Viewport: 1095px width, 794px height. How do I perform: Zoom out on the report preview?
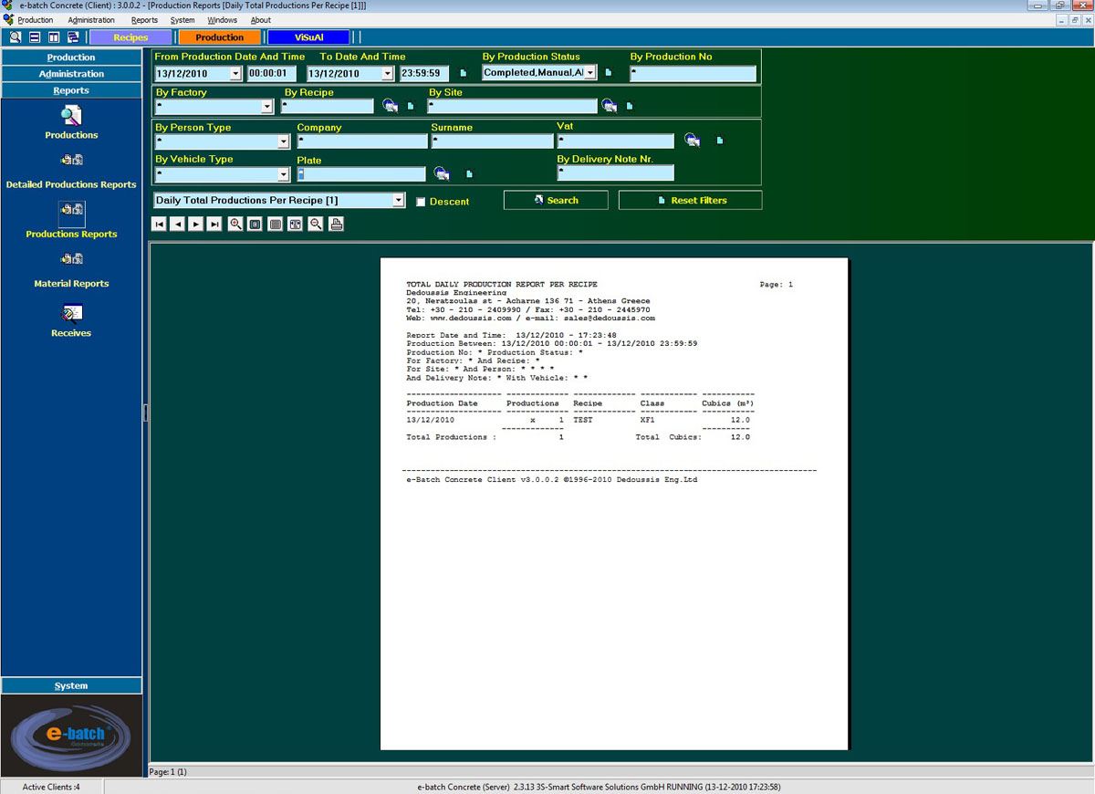click(x=316, y=224)
